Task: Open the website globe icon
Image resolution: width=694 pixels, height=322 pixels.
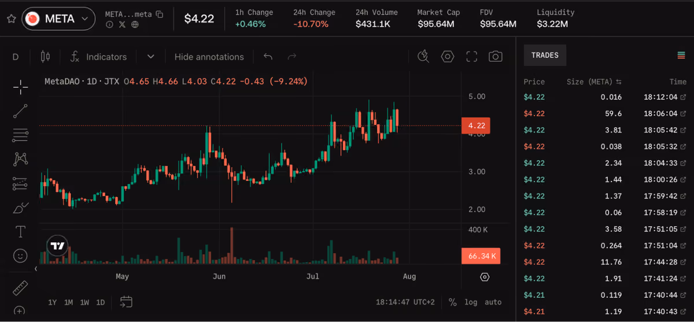Action: [135, 24]
